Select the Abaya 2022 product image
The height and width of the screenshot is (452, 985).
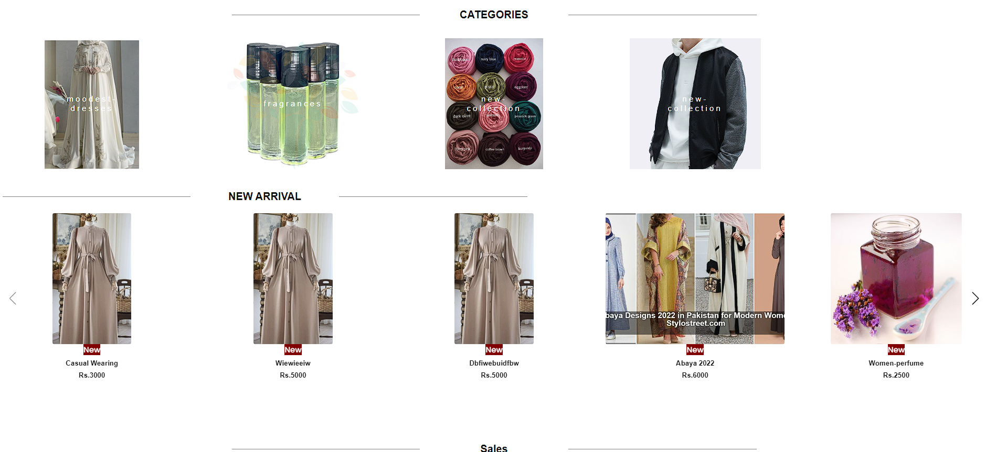coord(695,279)
